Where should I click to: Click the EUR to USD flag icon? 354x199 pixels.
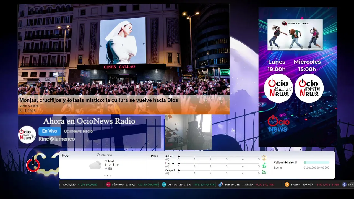coord(221,185)
